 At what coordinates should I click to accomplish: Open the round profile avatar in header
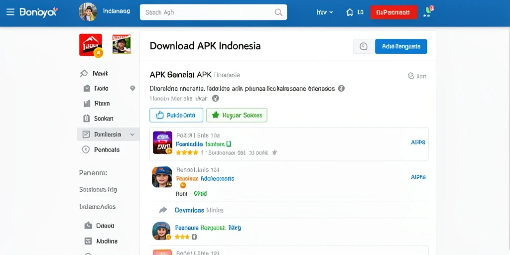pyautogui.click(x=88, y=12)
